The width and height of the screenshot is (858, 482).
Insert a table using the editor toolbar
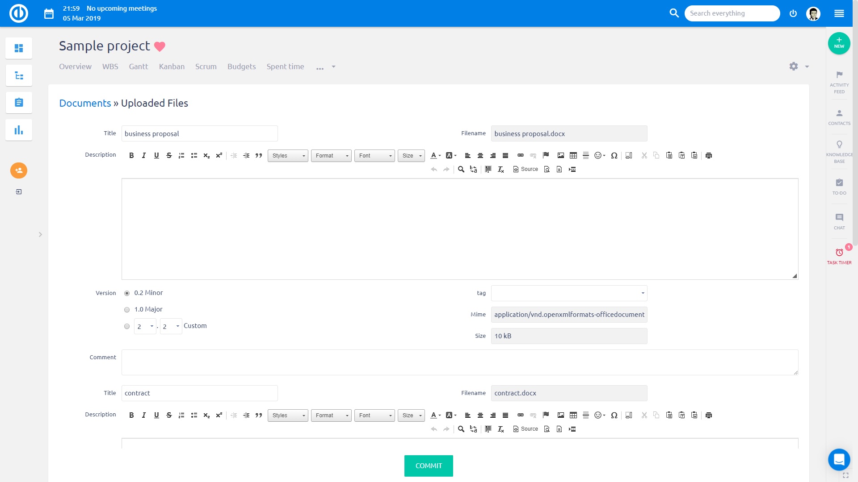pyautogui.click(x=573, y=155)
